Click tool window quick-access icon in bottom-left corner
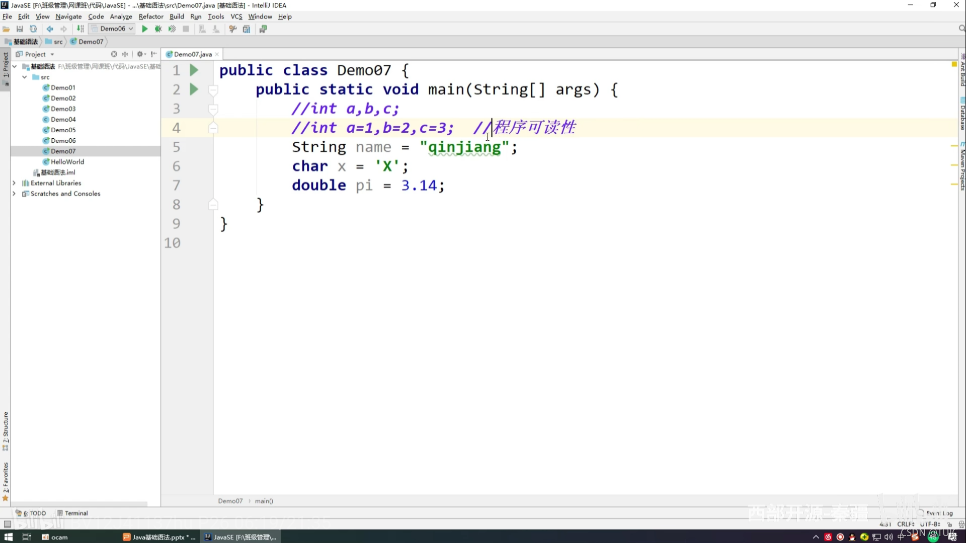The width and height of the screenshot is (966, 543). (7, 524)
